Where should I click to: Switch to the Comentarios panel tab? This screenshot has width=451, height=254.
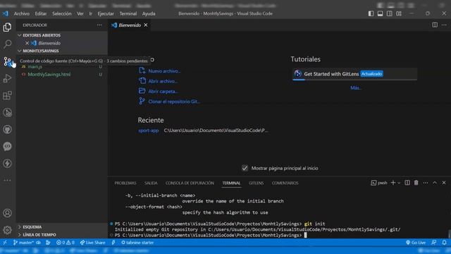[285, 183]
